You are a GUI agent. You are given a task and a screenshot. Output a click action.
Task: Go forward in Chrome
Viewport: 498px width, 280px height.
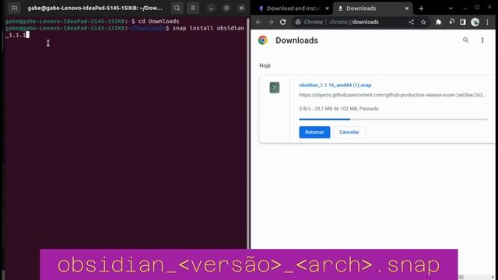271,22
